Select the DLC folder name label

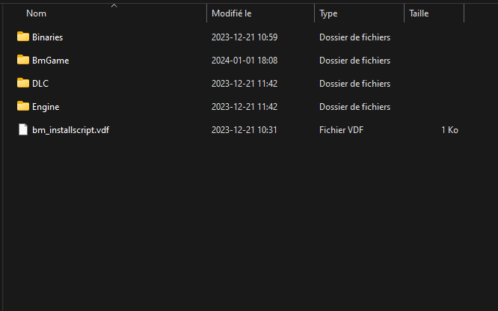[40, 83]
